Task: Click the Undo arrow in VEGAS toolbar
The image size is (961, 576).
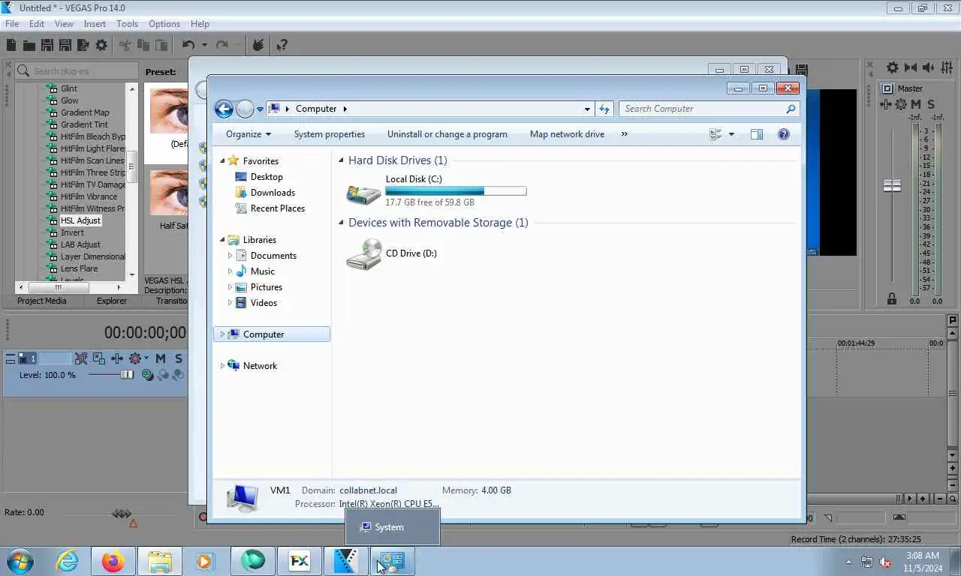Action: [x=188, y=45]
